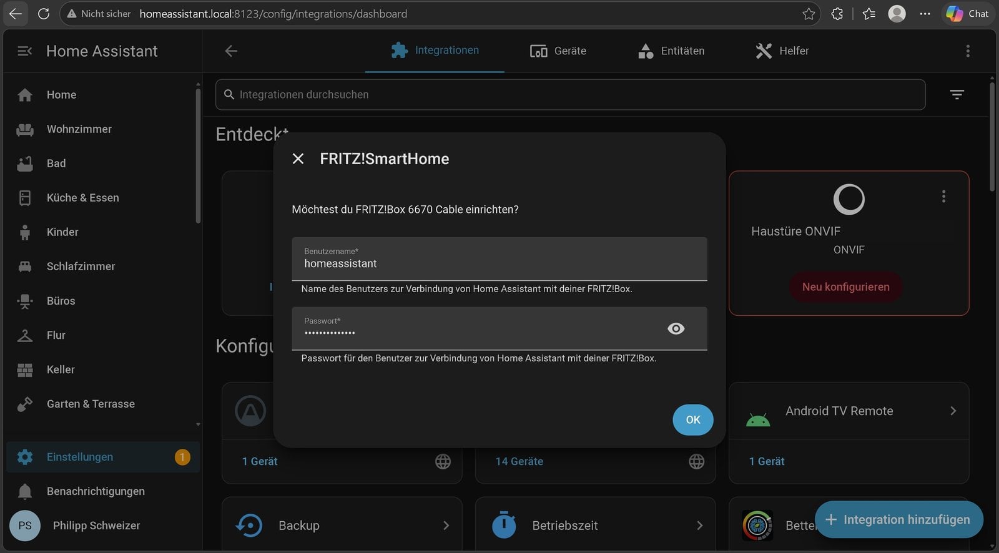The height and width of the screenshot is (553, 999).
Task: Open the Keller dashboard
Action: [102, 369]
